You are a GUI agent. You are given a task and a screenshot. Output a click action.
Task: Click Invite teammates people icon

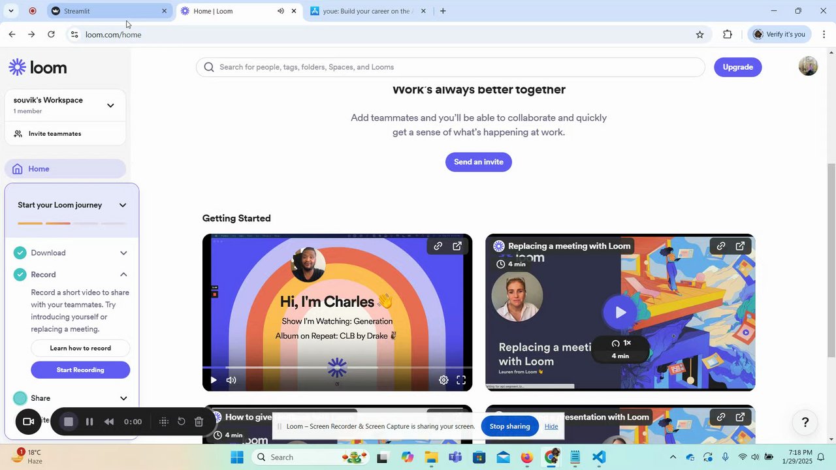pyautogui.click(x=18, y=134)
